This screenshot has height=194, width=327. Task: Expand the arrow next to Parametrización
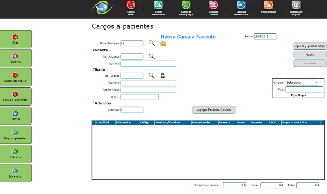click(x=281, y=9)
